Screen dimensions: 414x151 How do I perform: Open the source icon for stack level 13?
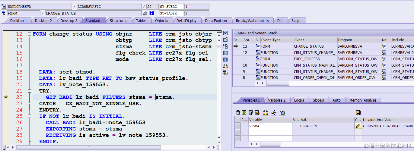[x=258, y=46]
